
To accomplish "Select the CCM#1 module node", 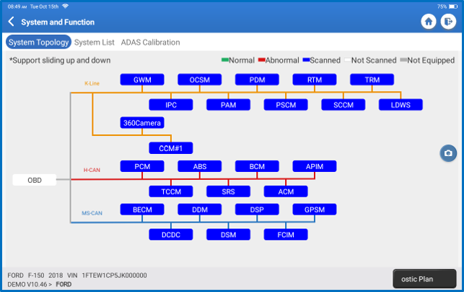I will tap(171, 148).
